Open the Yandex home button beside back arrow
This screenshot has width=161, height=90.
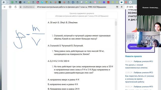(x=10, y=7)
